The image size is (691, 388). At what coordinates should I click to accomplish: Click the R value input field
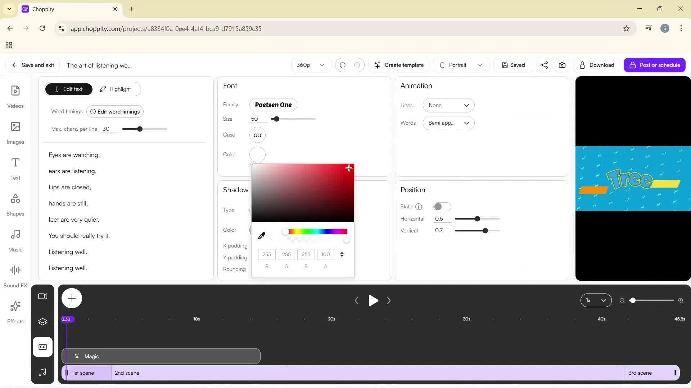point(266,254)
